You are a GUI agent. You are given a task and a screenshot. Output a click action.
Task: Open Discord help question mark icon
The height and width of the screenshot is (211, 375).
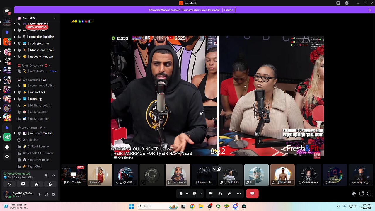pyautogui.click(x=347, y=3)
